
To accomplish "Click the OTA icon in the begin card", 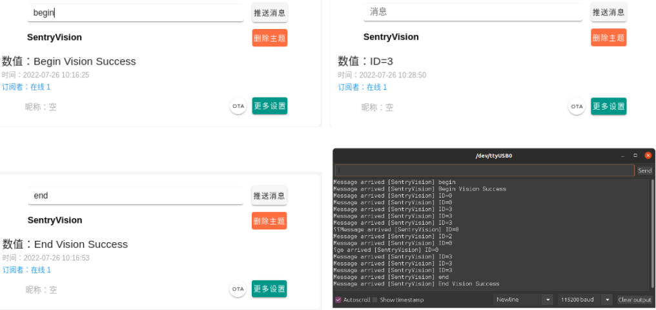I will [x=238, y=107].
